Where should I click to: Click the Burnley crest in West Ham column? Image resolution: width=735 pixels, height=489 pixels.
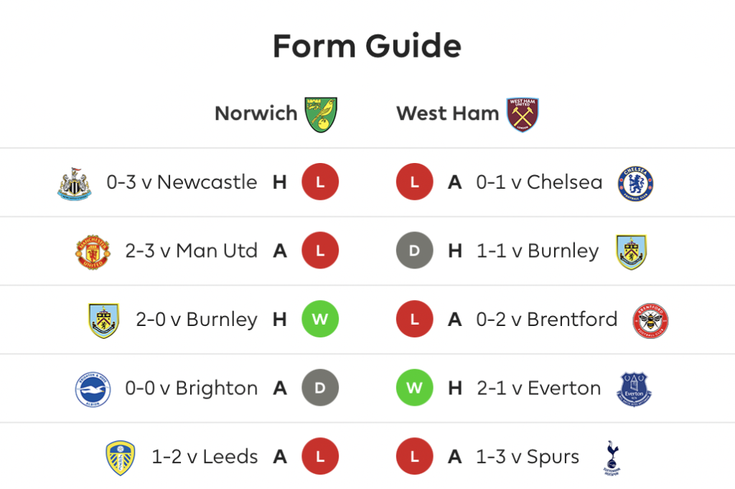(x=632, y=252)
